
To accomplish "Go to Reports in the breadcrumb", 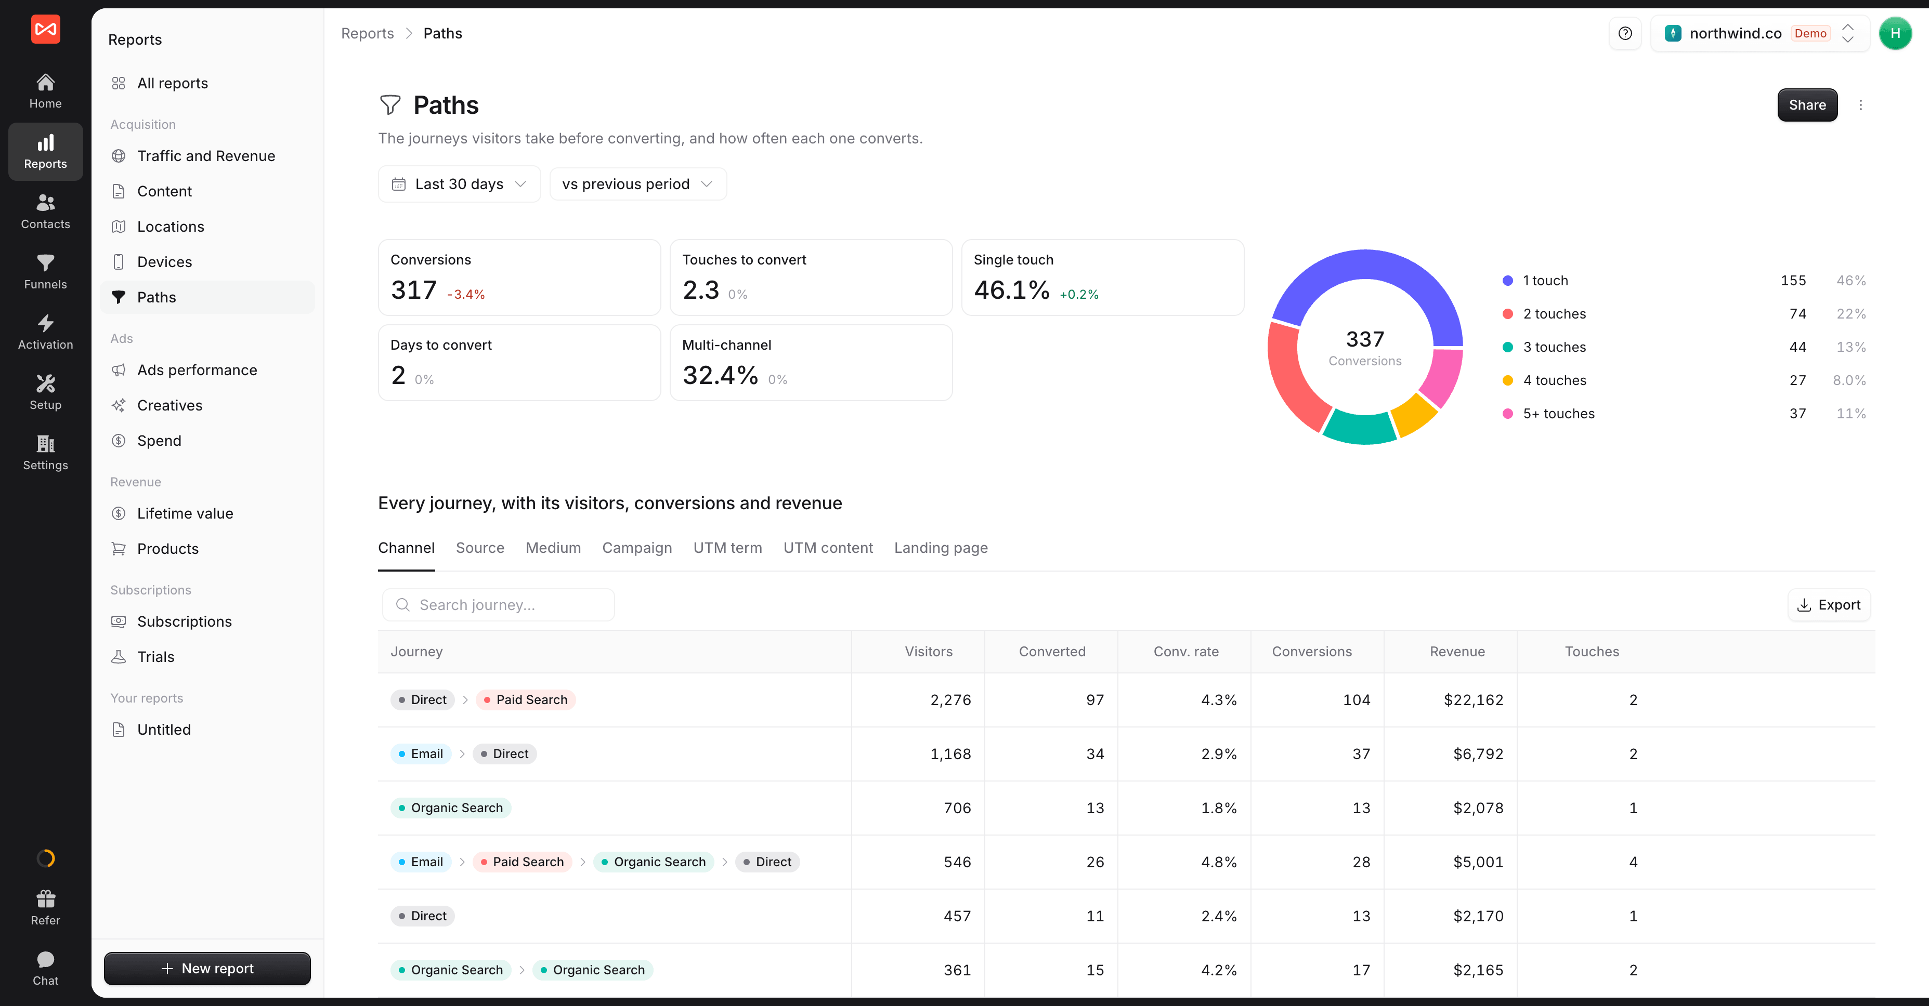I will point(367,33).
